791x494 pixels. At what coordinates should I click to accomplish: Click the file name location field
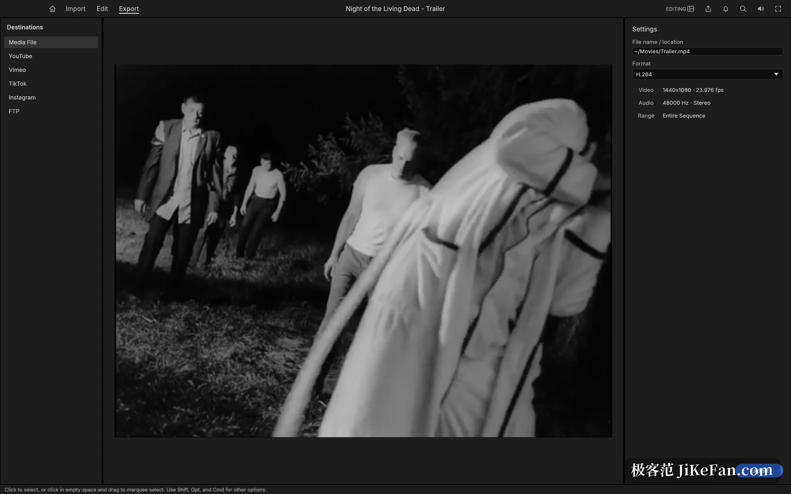707,51
